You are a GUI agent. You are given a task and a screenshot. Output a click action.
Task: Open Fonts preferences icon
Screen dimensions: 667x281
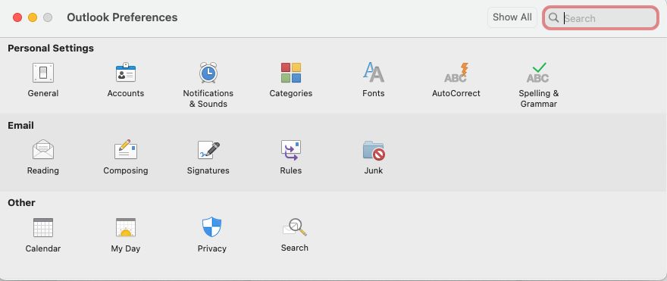tap(374, 73)
